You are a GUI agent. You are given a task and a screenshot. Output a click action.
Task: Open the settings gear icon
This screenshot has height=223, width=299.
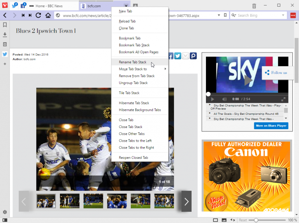tap(5, 212)
